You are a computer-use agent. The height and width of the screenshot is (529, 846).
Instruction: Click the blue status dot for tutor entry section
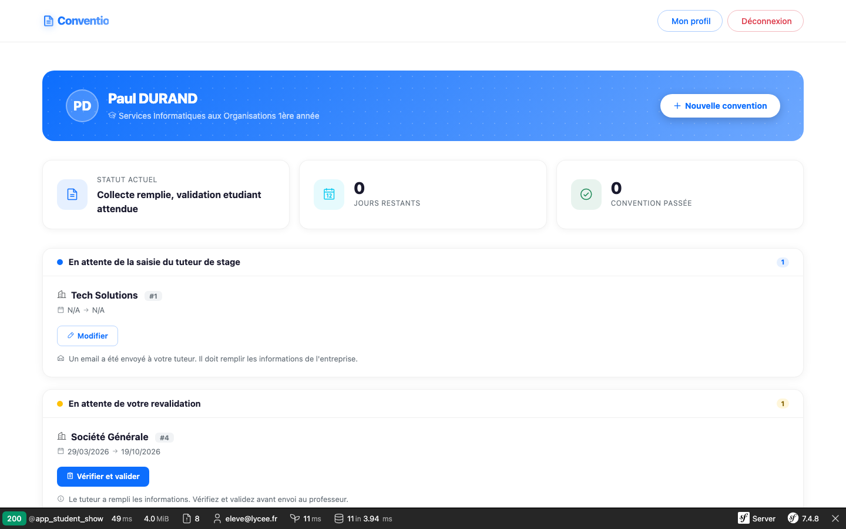pos(60,262)
